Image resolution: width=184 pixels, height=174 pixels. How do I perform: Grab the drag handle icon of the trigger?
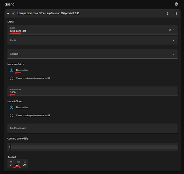click(x=168, y=14)
